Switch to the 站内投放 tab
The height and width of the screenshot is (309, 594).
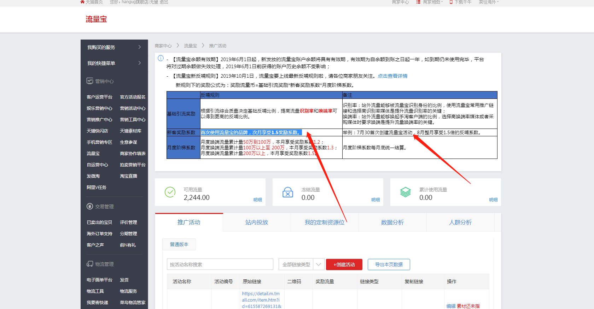(257, 222)
